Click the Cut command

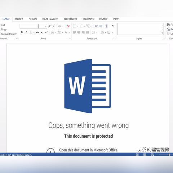3,25
